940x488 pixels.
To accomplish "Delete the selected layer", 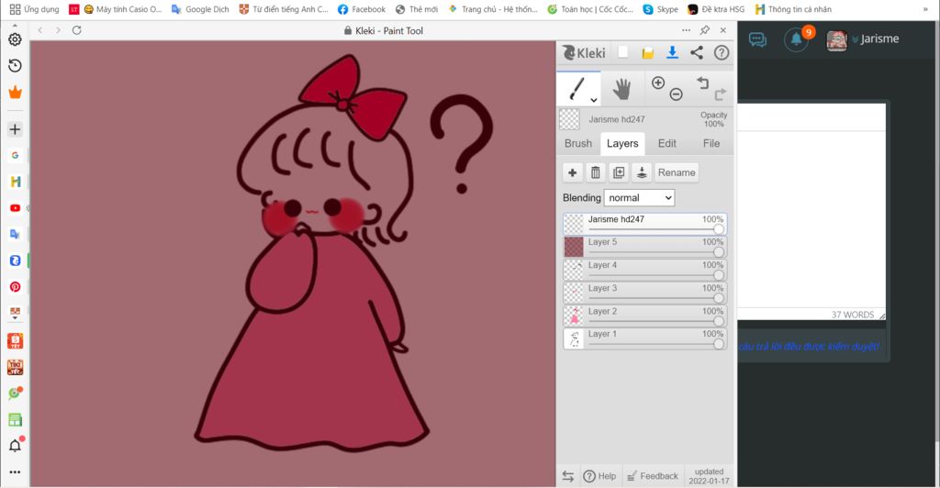I will pyautogui.click(x=595, y=172).
